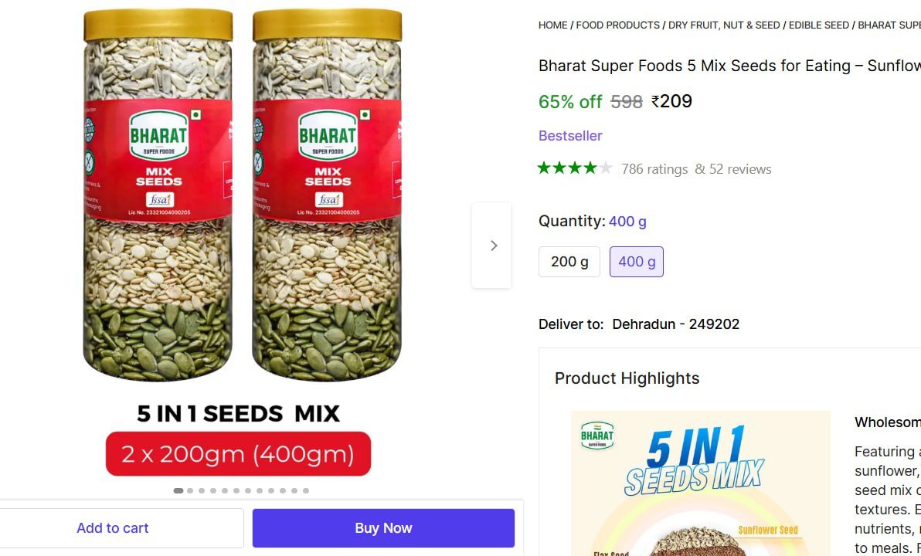The image size is (921, 556).
Task: Select the 200 g quantity option
Action: [x=569, y=262]
